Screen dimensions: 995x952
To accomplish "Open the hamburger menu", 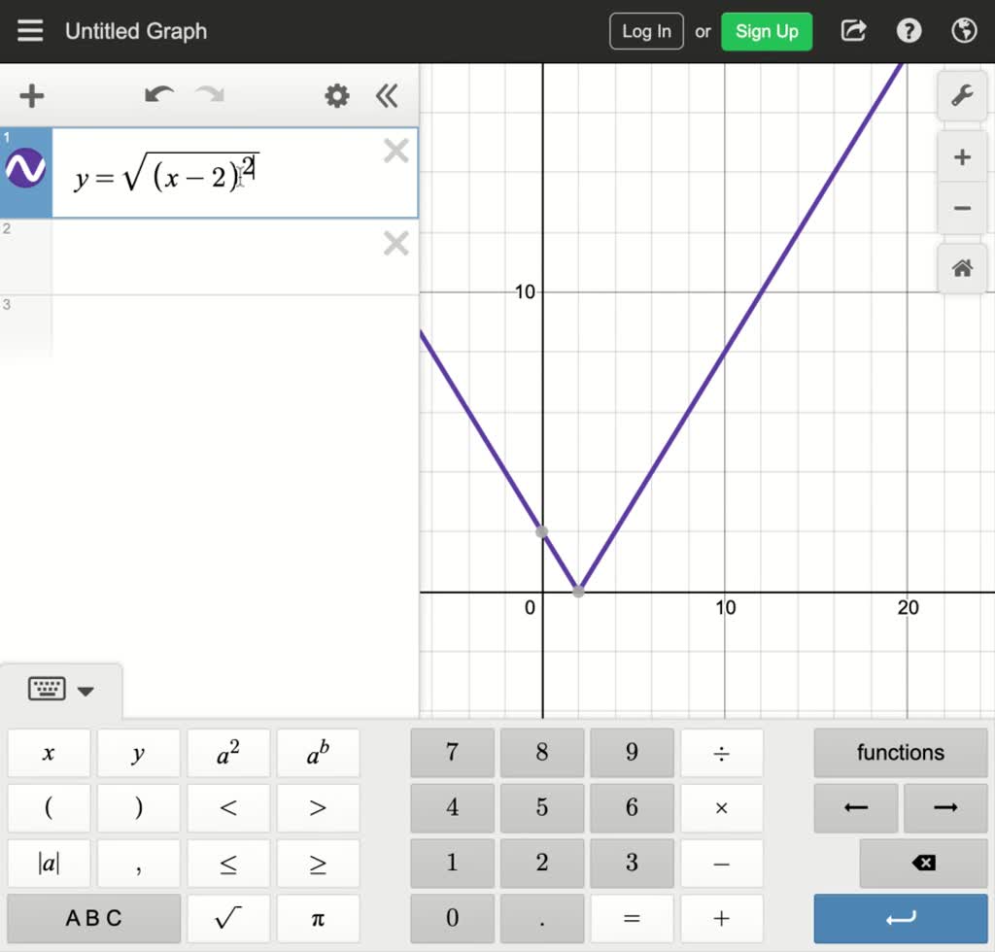I will 30,30.
